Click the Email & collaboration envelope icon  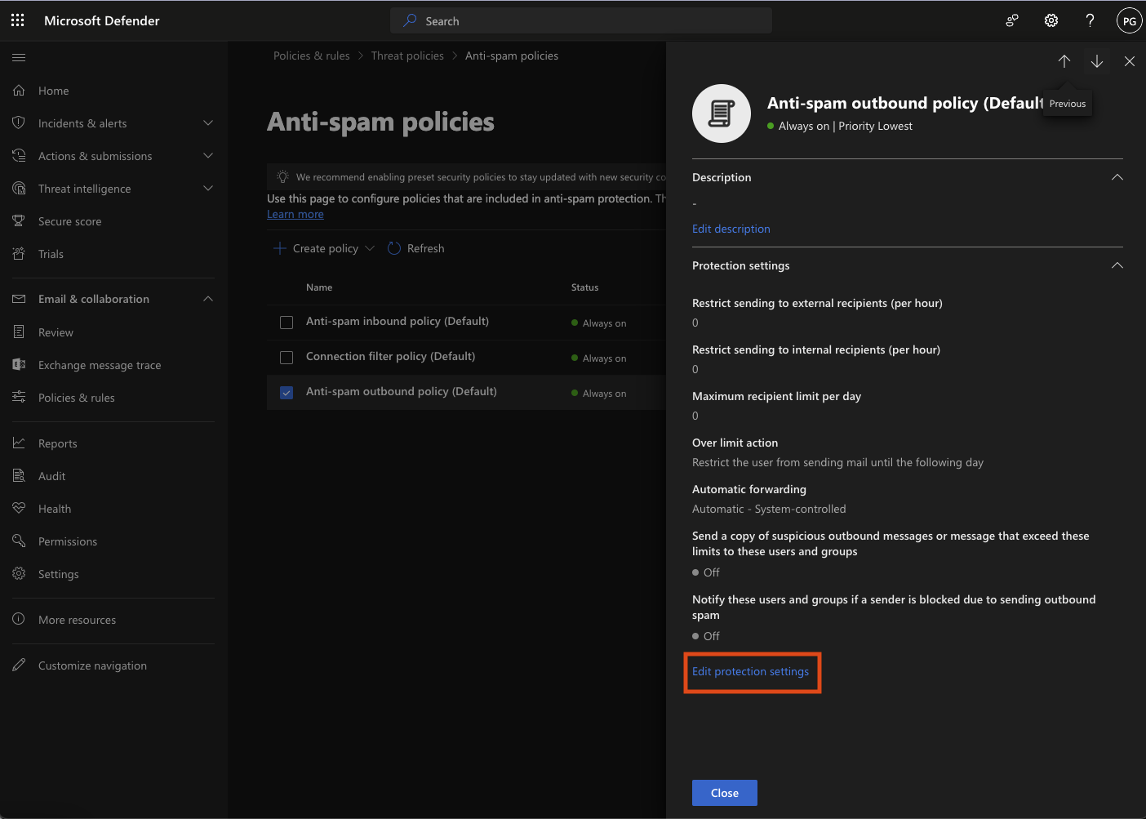pos(19,299)
